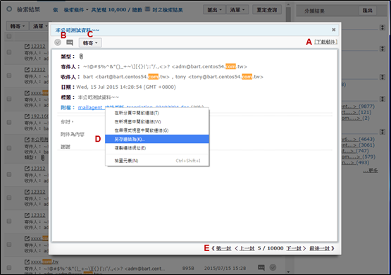Viewport: 391px width, 275px height.
Task: Click the 下載郵件 link
Action: click(325, 42)
